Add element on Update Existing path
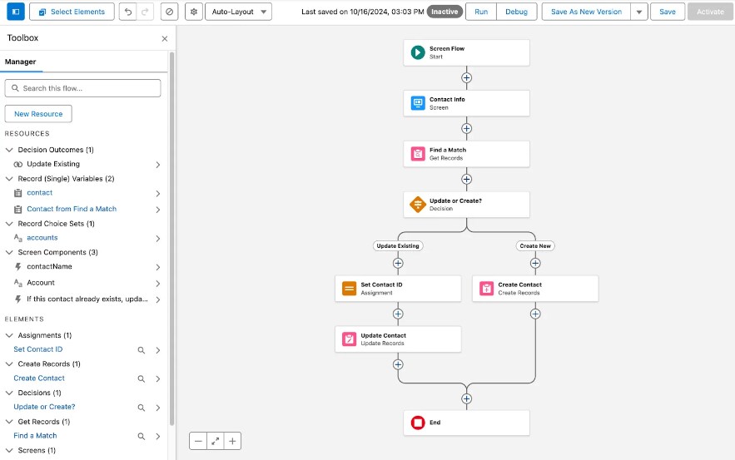 [398, 263]
